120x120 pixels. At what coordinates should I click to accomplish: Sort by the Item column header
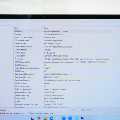pyautogui.click(x=16, y=28)
